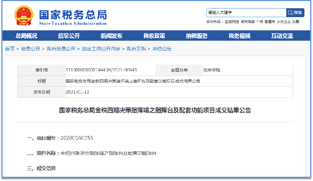Open hot word 减税降费
Image resolution: width=313 pixels, height=181 pixels.
[x=247, y=22]
